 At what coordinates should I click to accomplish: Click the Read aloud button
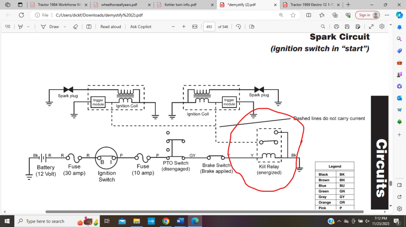pos(111,27)
